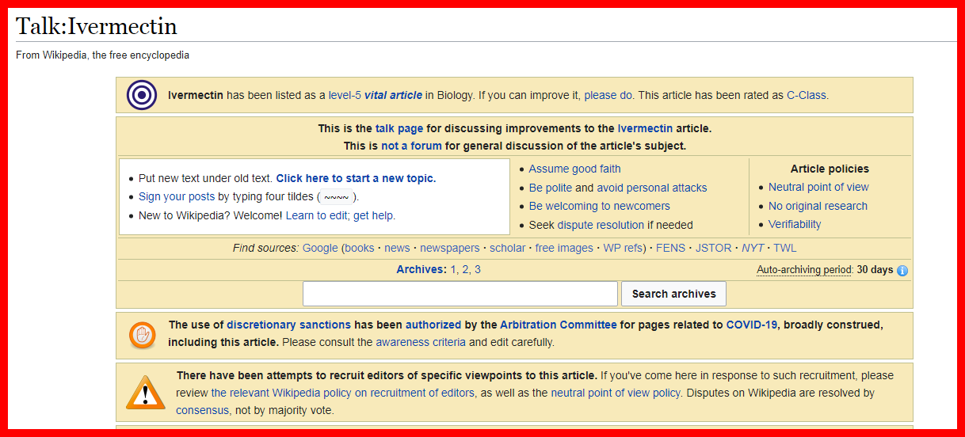Open the 'get help' link
Image resolution: width=965 pixels, height=437 pixels.
(x=373, y=215)
